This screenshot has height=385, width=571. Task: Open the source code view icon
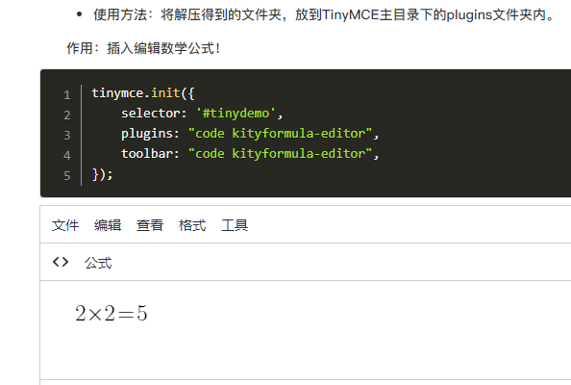(x=61, y=262)
